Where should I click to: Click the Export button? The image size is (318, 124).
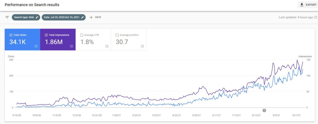tap(308, 5)
